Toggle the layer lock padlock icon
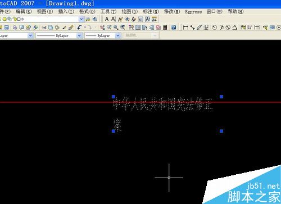This screenshot has width=281, height=204. (x=15, y=19)
